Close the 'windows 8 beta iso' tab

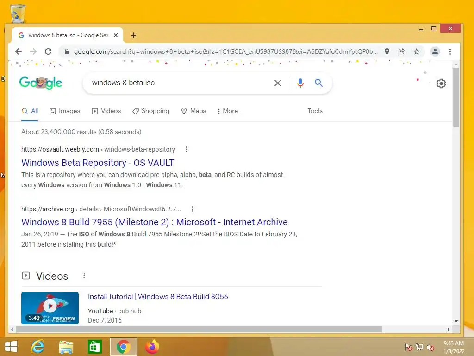(115, 35)
